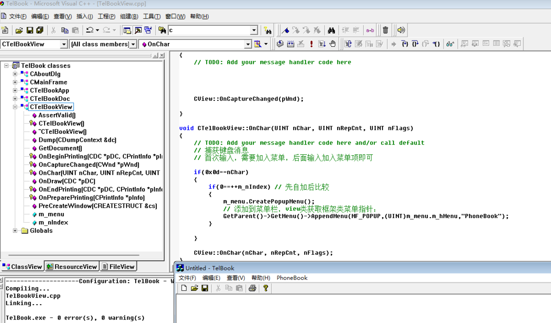The image size is (551, 323).
Task: Click the Find binoculars icon
Action: click(x=331, y=30)
